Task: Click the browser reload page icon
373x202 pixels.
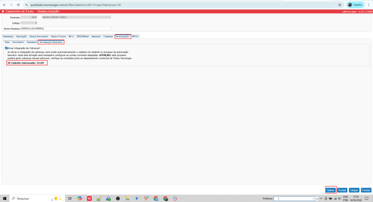Action: [x=17, y=5]
